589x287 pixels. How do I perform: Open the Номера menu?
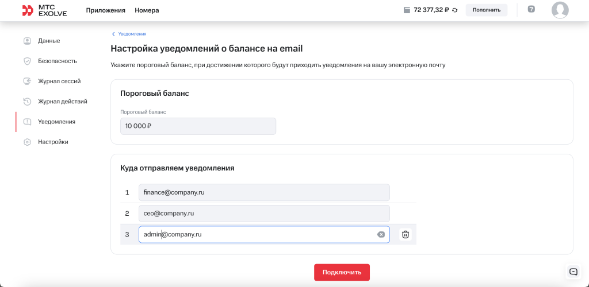coord(147,10)
